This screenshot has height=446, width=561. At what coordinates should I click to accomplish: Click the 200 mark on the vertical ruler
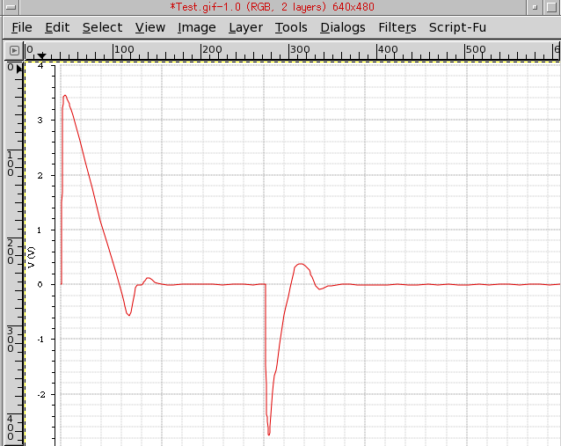click(11, 252)
